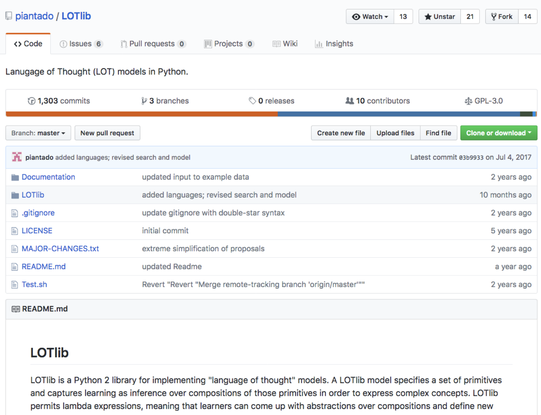Click the contributors people icon
The width and height of the screenshot is (541, 415).
[350, 101]
